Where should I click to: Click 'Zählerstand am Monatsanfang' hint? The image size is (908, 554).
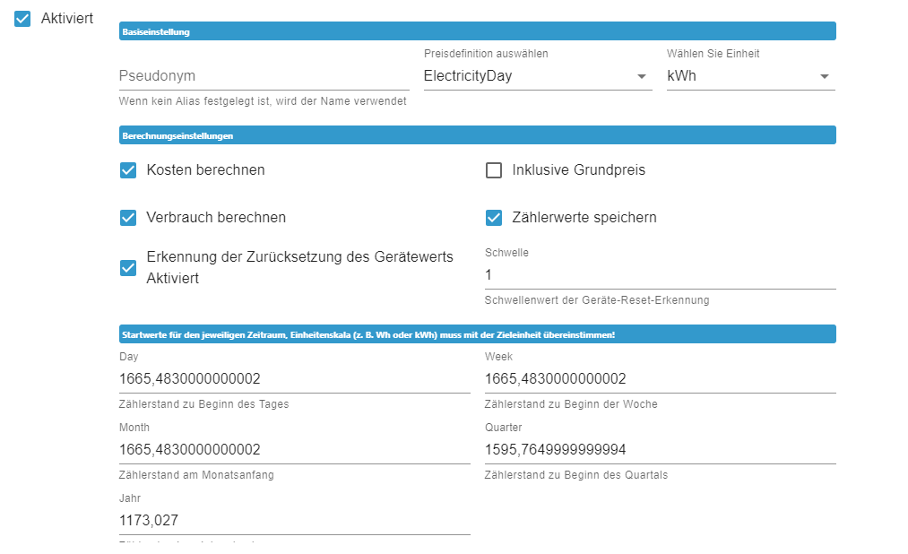point(196,475)
